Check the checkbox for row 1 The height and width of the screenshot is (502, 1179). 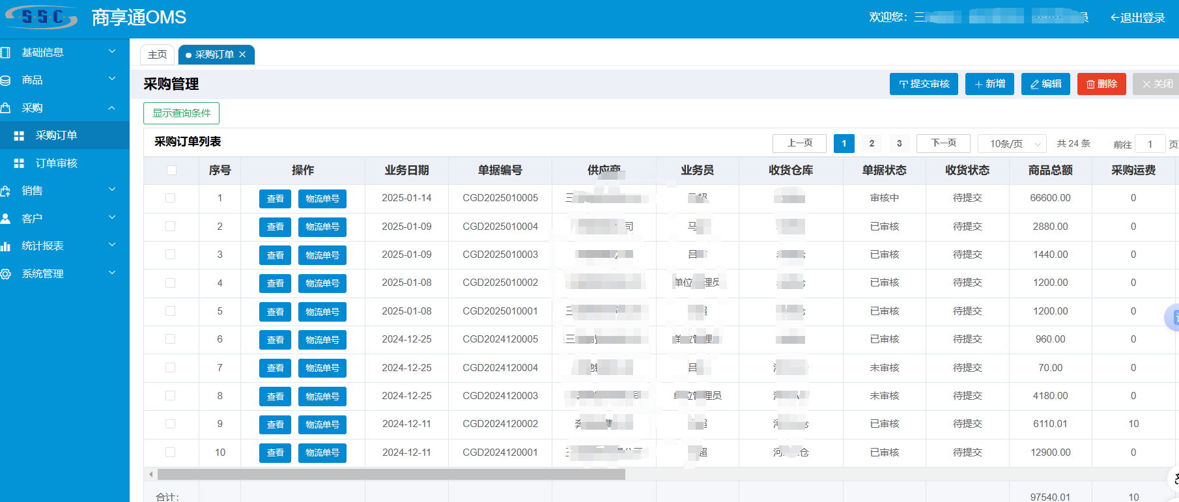171,198
